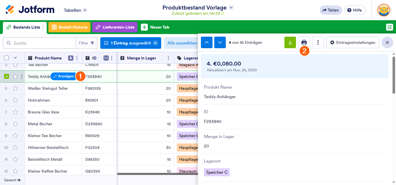Switch to the Lieferanten-Liste tab
The image size is (396, 185).
(115, 27)
